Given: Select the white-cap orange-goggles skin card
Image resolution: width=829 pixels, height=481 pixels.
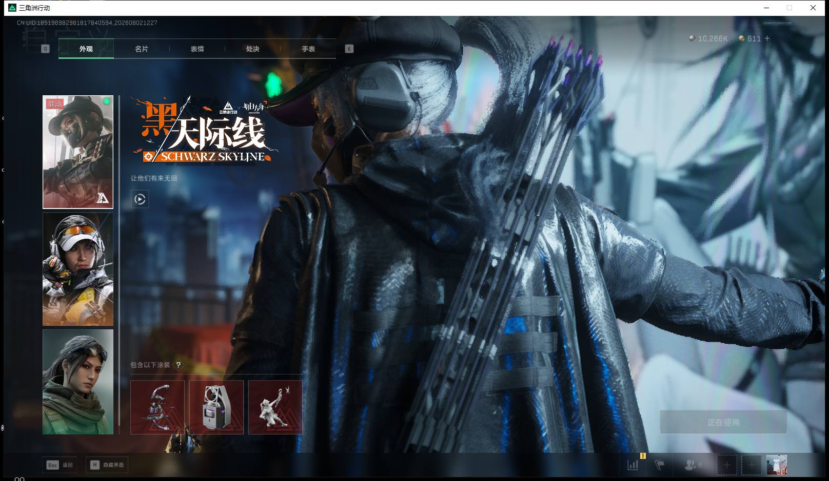Looking at the screenshot, I should click(x=78, y=269).
